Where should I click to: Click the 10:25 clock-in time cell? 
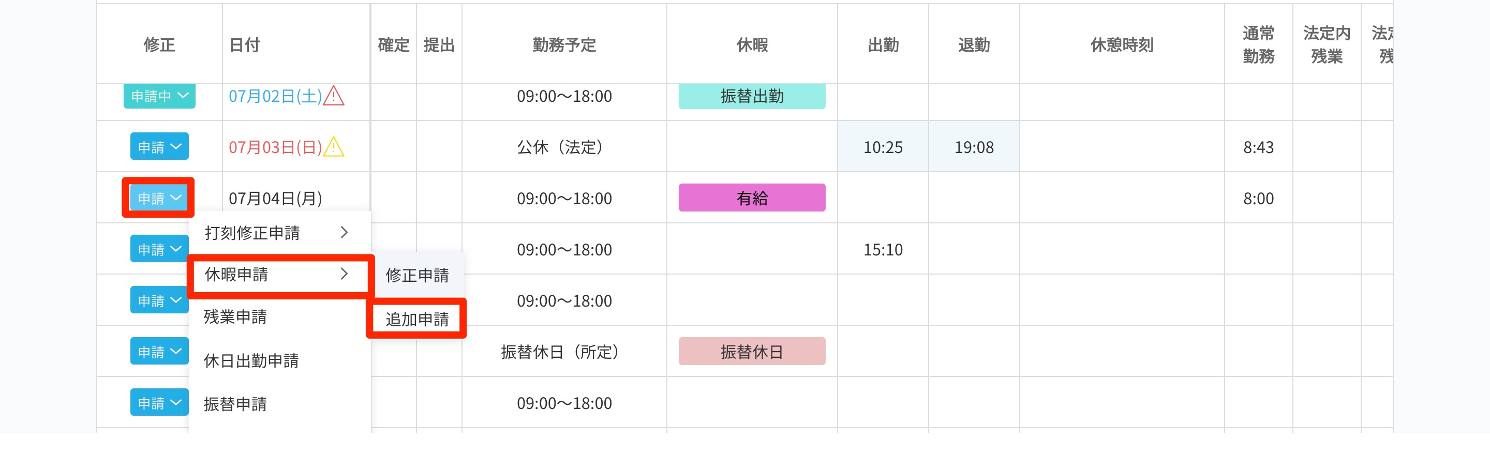click(x=883, y=147)
